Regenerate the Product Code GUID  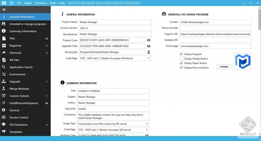coord(149,40)
